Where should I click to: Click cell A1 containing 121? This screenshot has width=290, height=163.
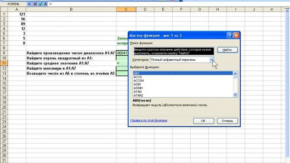click(x=17, y=14)
